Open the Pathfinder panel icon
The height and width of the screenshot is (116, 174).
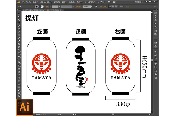point(156,78)
